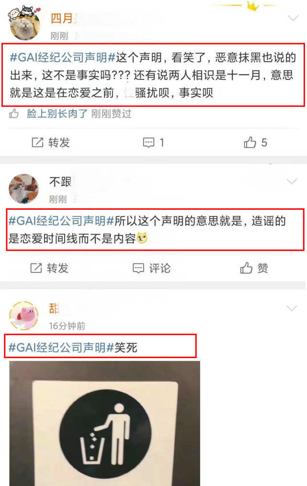Open #GAI经纪公司声明# hashtag in second post
This screenshot has height=486, width=307.
click(x=61, y=221)
